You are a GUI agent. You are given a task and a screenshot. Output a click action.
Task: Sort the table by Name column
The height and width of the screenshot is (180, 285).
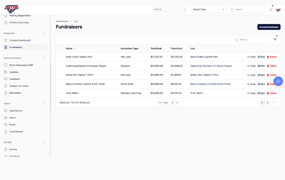click(71, 48)
